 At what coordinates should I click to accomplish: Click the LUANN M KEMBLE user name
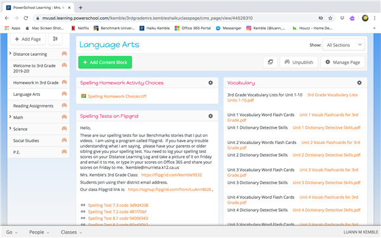click(x=361, y=232)
